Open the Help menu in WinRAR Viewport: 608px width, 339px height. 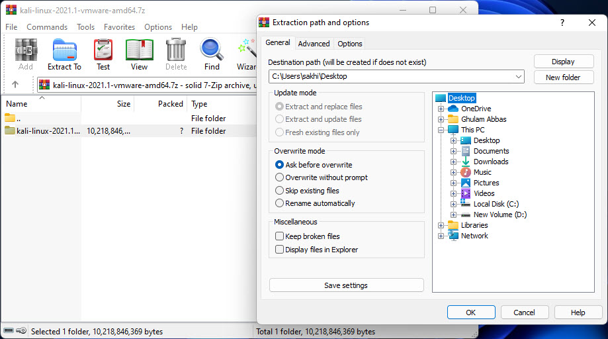[x=189, y=26]
